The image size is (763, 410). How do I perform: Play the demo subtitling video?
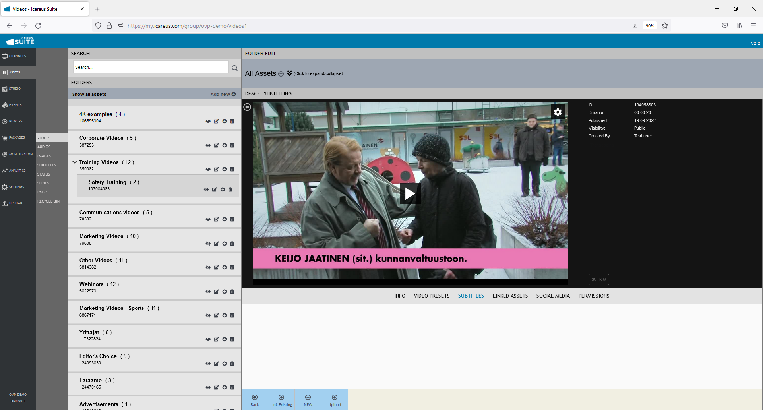(410, 193)
